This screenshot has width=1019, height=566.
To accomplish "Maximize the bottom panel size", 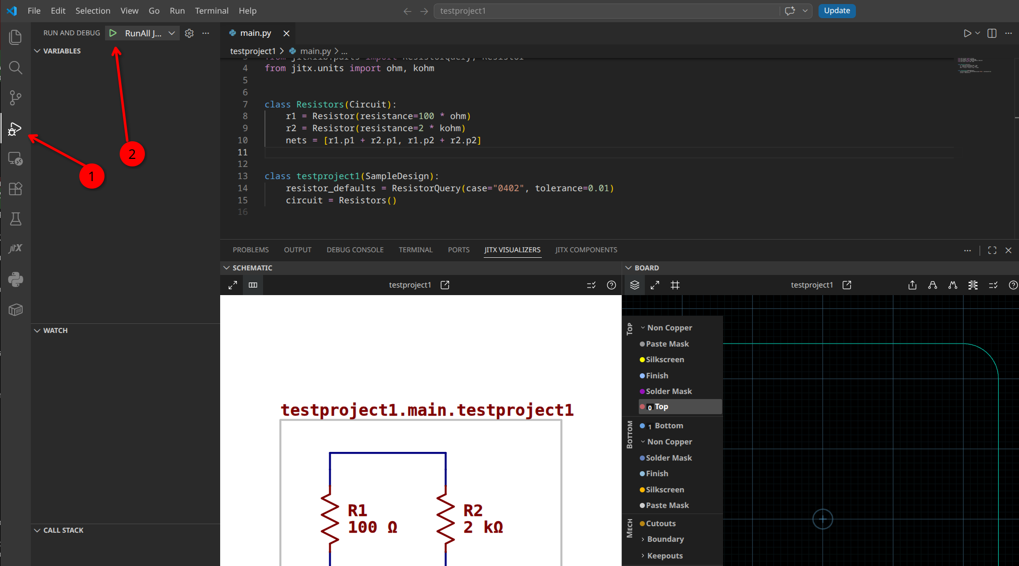I will tap(992, 250).
